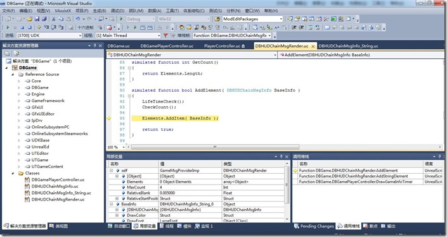Open the 调试(D) menu
The image size is (447, 237).
[x=117, y=11]
